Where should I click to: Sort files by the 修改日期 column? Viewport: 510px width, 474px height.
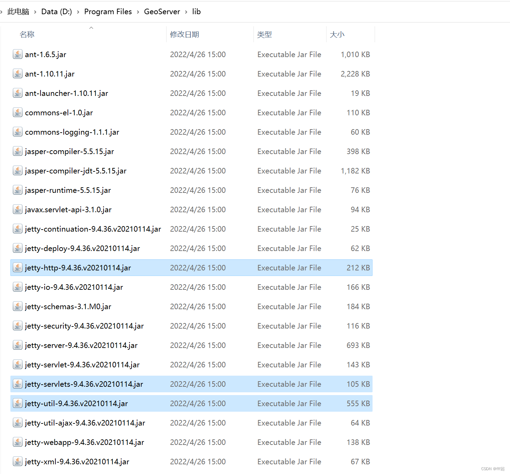(x=185, y=34)
